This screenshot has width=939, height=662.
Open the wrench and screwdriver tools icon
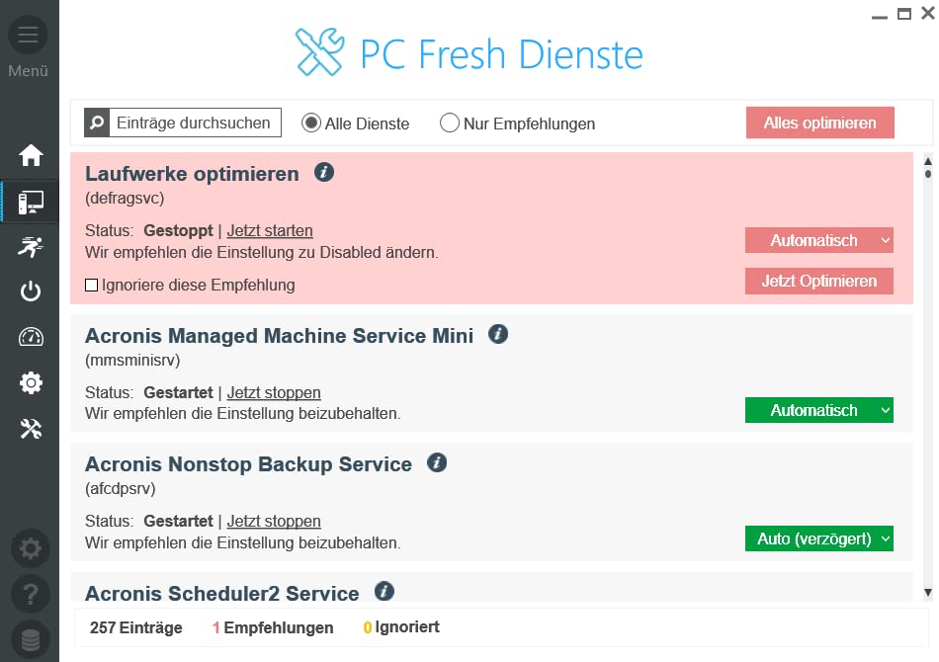click(x=31, y=428)
